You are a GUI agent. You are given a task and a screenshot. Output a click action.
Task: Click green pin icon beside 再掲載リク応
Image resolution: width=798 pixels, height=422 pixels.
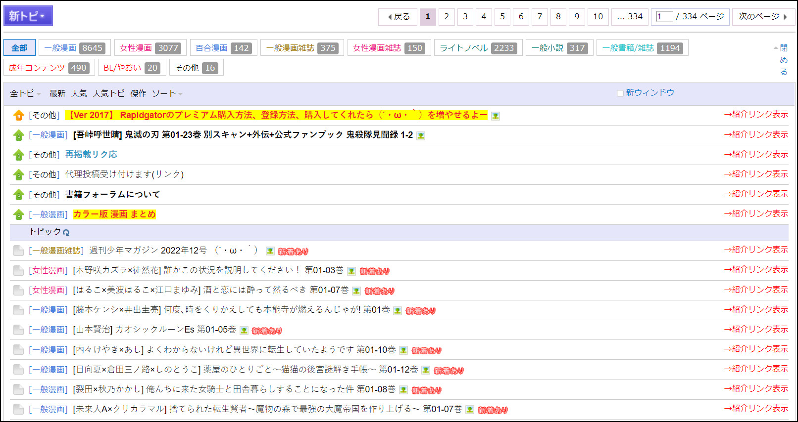[18, 155]
